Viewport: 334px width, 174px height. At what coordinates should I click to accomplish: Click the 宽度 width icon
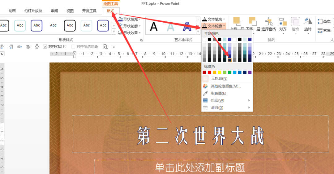(320, 30)
